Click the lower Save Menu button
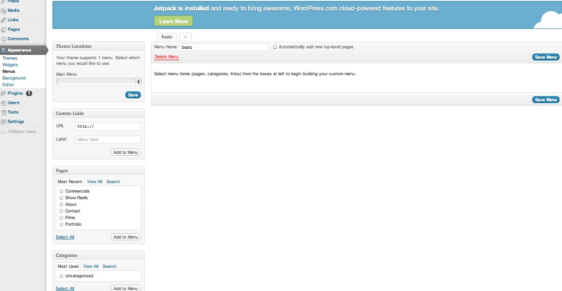This screenshot has height=291, width=562. tap(545, 100)
